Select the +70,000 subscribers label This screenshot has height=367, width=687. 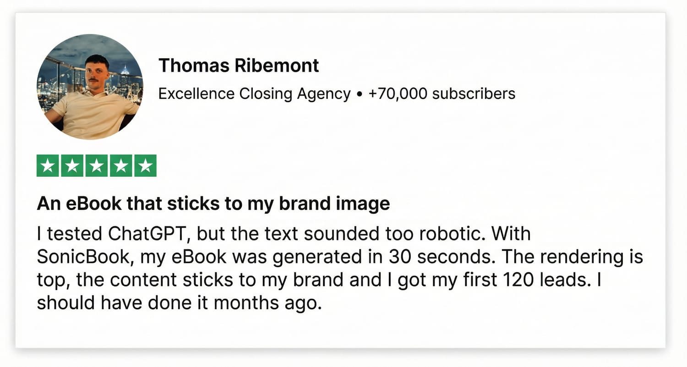click(x=442, y=94)
